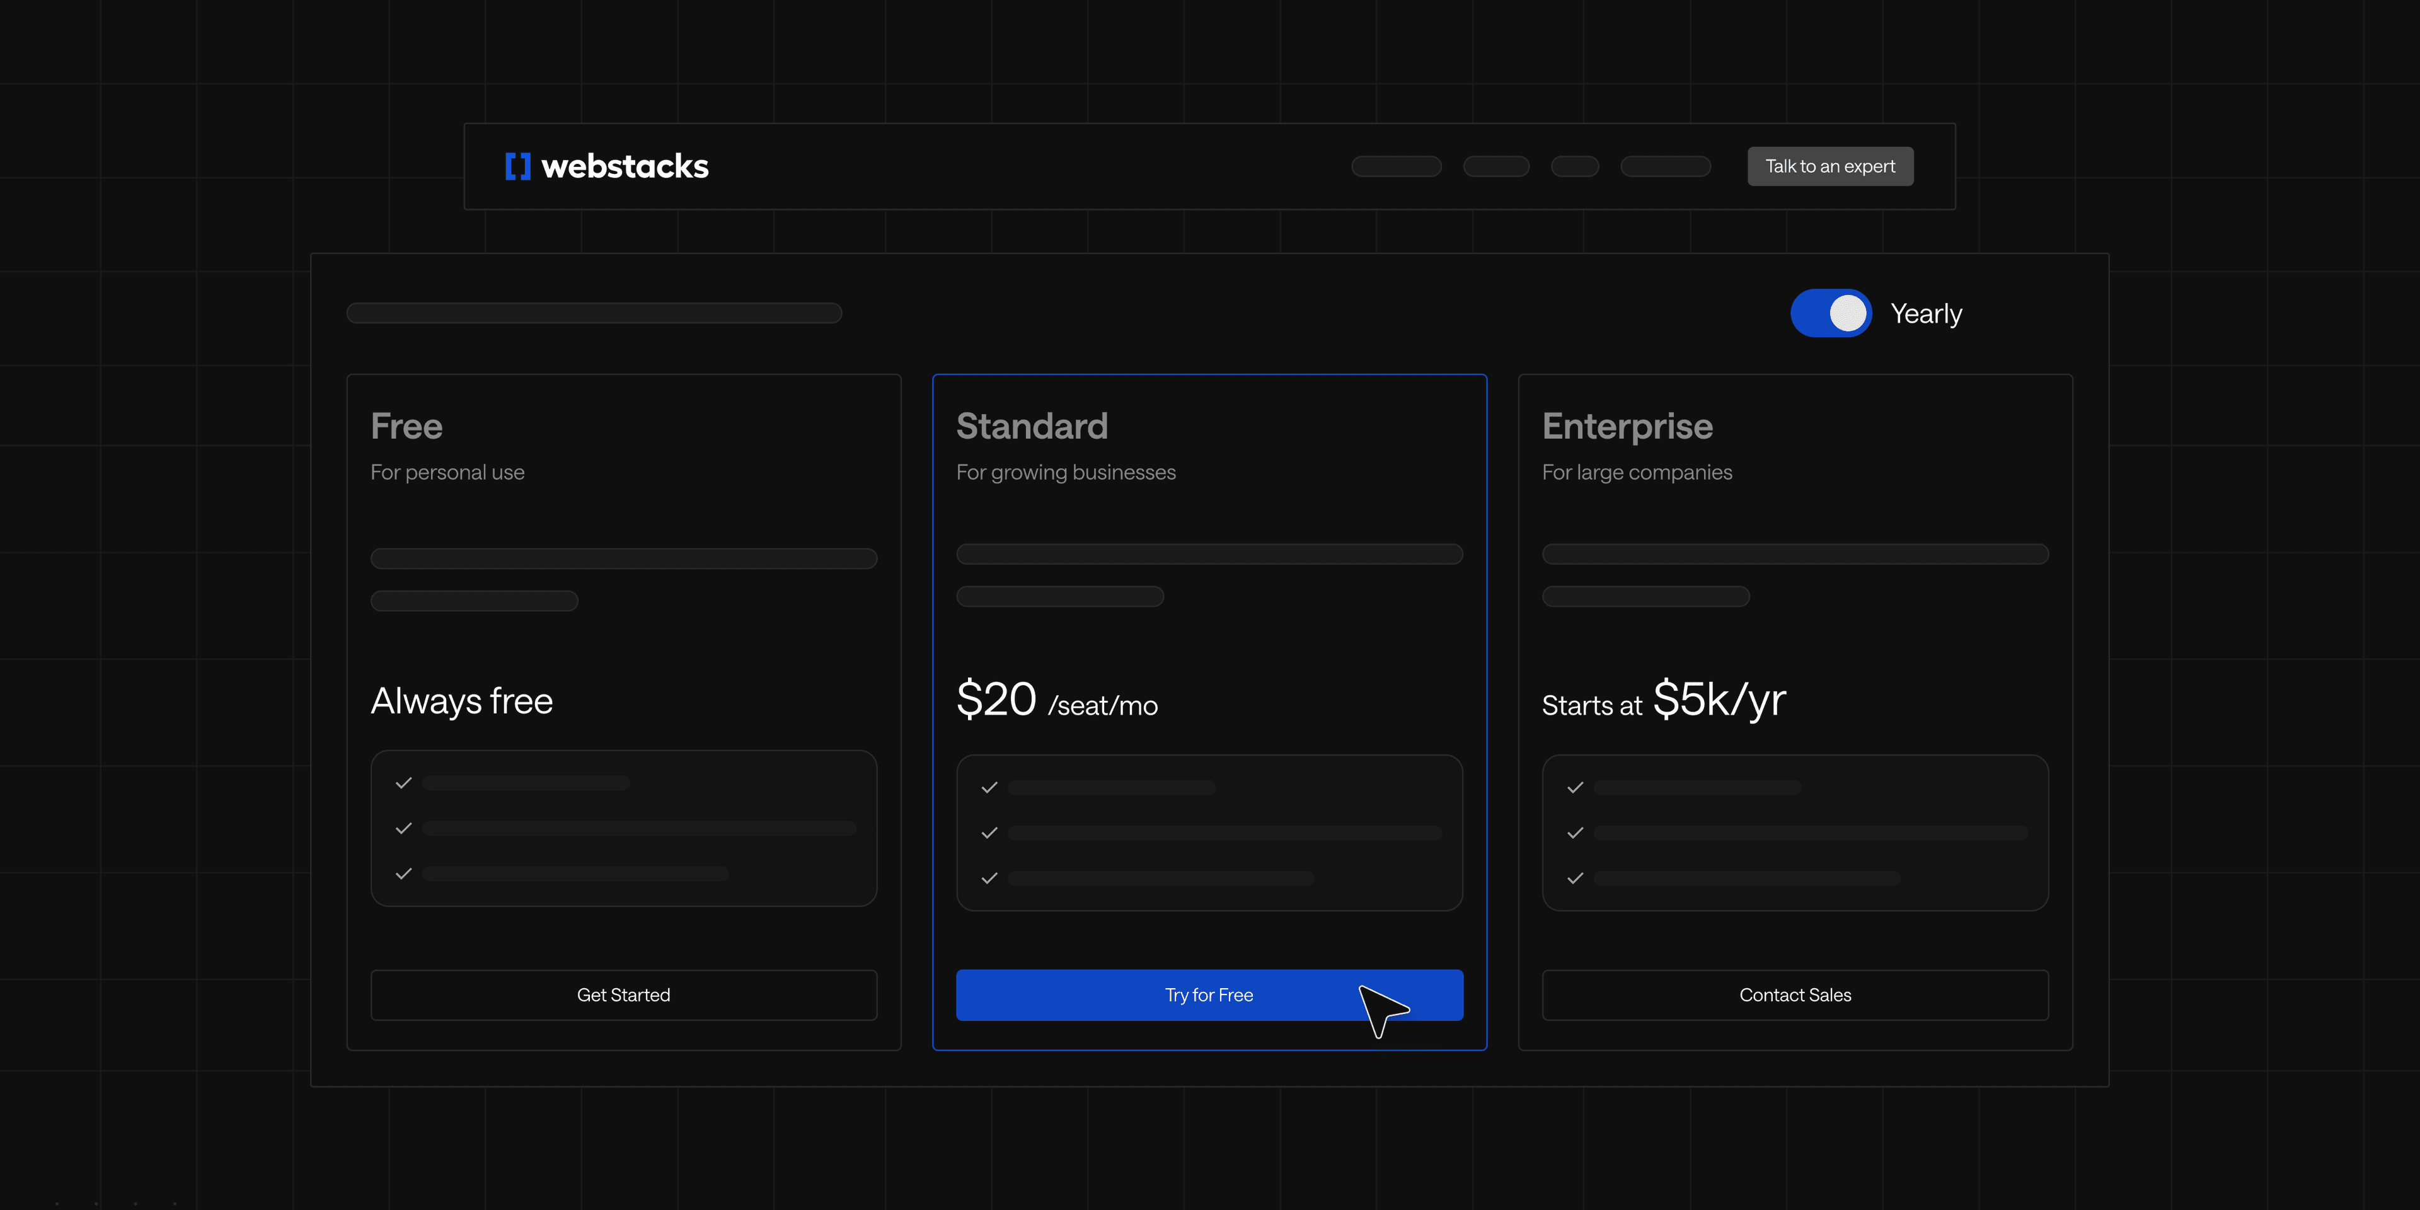The image size is (2420, 1210).
Task: Click the Yearly label text
Action: (1926, 314)
